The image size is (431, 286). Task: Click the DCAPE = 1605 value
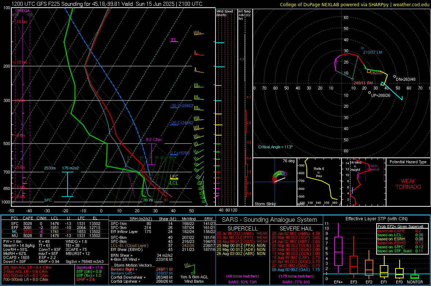coord(16,258)
